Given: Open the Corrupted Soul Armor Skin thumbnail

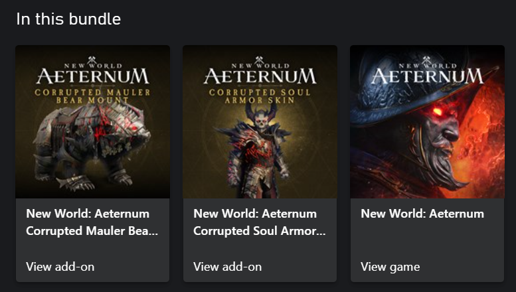Looking at the screenshot, I should (260, 121).
